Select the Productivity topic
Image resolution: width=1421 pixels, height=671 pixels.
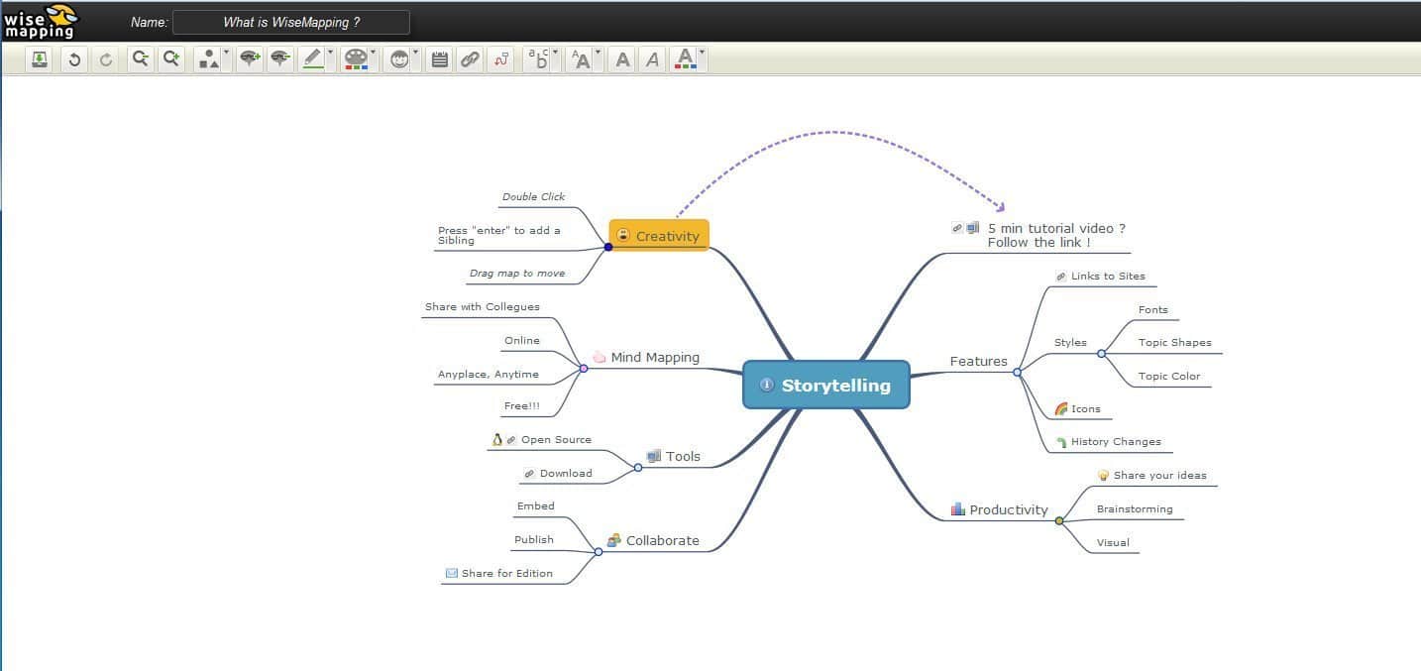(x=1008, y=509)
